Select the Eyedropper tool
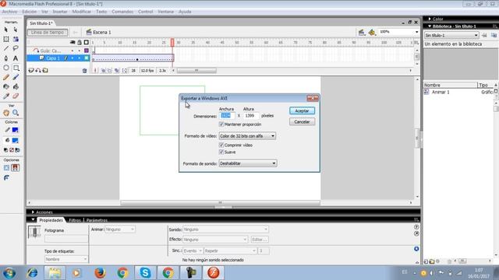499x280 pixels. (6, 96)
